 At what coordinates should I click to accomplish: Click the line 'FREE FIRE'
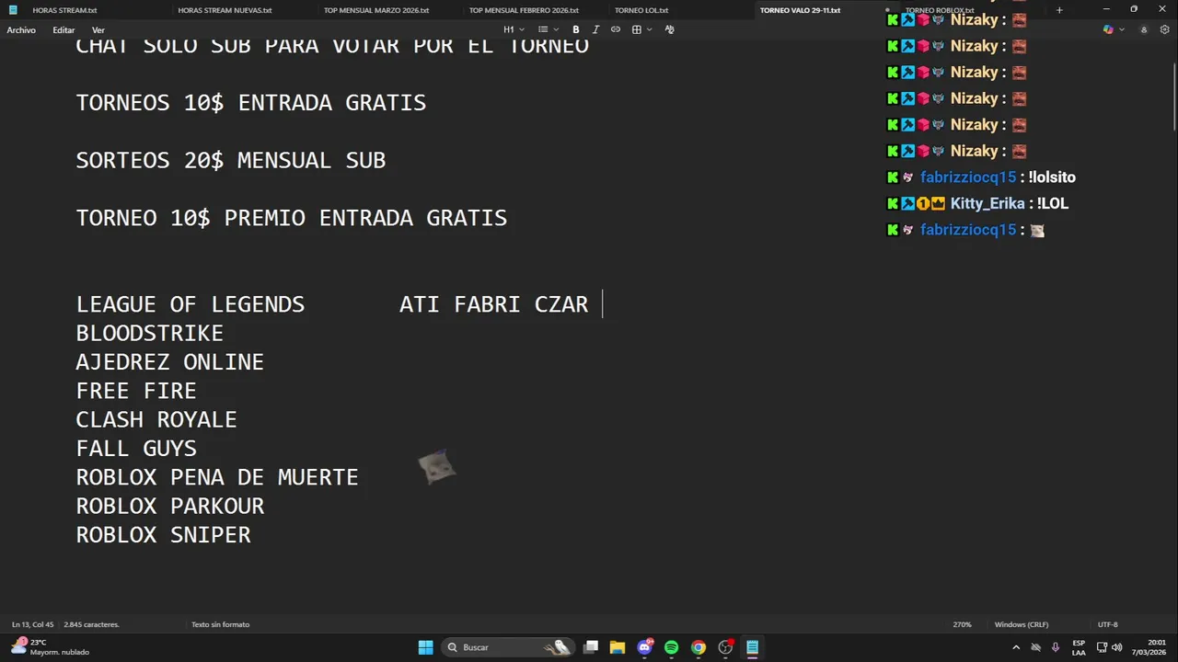pos(136,391)
